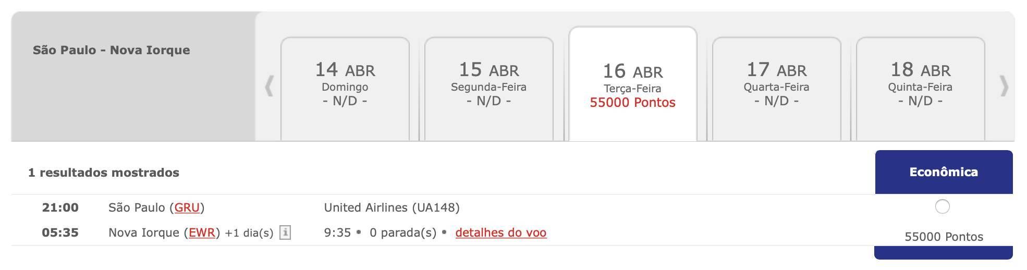The width and height of the screenshot is (1027, 270).
Task: Click the São Paulo - Nova Iorque route heading
Action: (112, 50)
